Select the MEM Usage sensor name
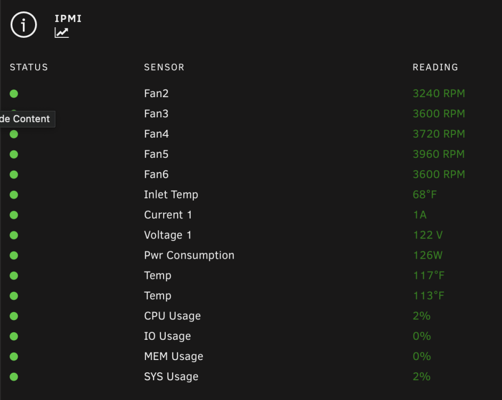The width and height of the screenshot is (502, 400). click(x=174, y=356)
